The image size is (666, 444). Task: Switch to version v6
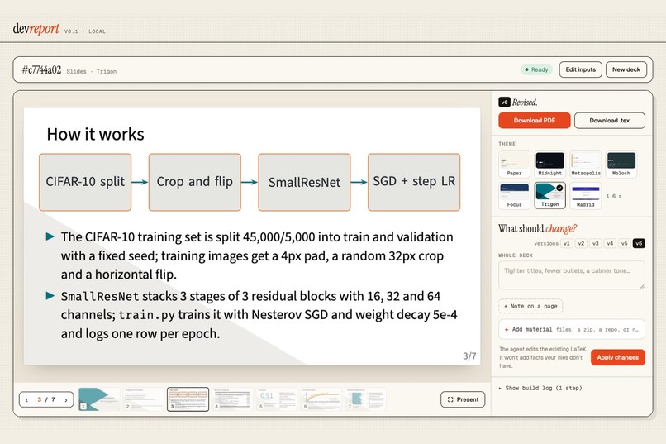coord(639,243)
